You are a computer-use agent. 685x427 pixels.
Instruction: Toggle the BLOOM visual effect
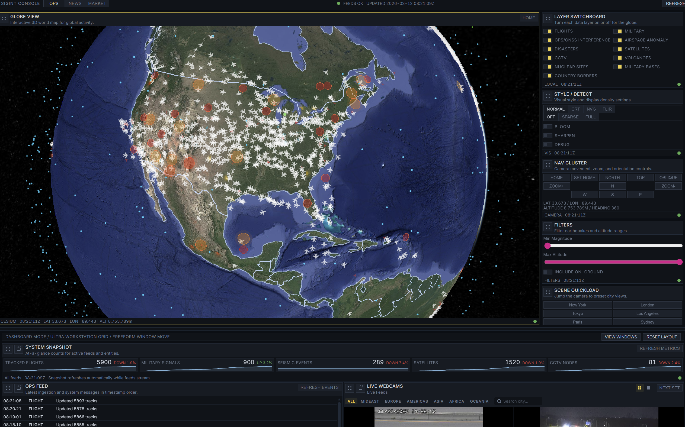(x=548, y=127)
